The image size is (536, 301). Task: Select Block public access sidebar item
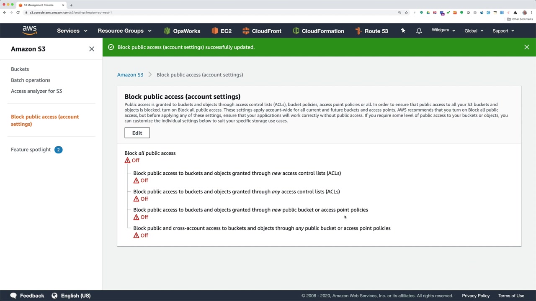(45, 120)
